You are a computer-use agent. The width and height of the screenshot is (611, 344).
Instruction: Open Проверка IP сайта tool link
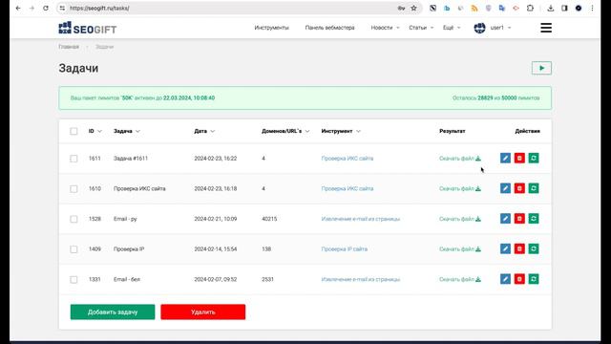point(344,249)
